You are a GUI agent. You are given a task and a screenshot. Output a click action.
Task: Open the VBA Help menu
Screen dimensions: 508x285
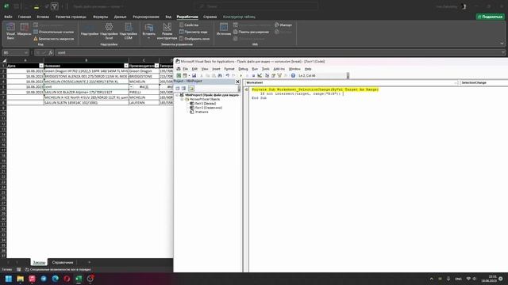(308, 69)
